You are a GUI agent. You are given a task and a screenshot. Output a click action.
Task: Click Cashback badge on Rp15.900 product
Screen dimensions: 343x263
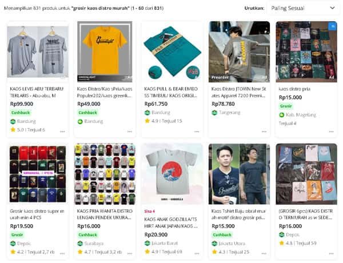pyautogui.click(x=222, y=235)
